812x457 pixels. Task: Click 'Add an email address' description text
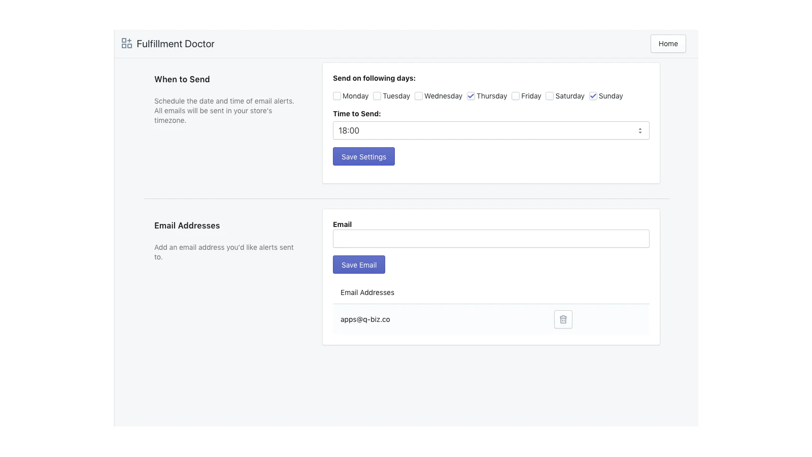pos(224,252)
